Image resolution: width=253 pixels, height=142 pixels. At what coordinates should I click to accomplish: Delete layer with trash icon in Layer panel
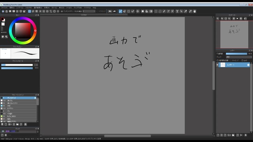245,135
